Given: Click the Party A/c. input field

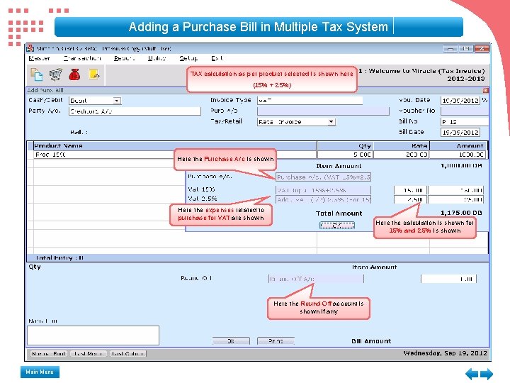Looking at the screenshot, I should coord(135,111).
